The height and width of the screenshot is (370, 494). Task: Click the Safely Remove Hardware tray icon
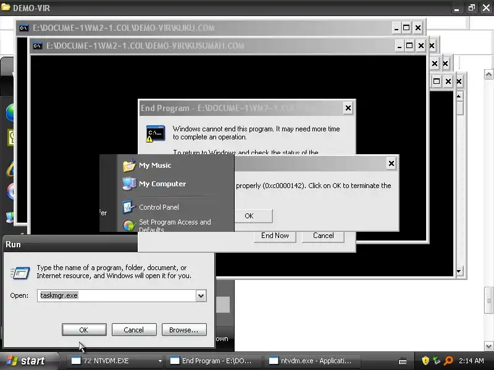click(x=437, y=360)
